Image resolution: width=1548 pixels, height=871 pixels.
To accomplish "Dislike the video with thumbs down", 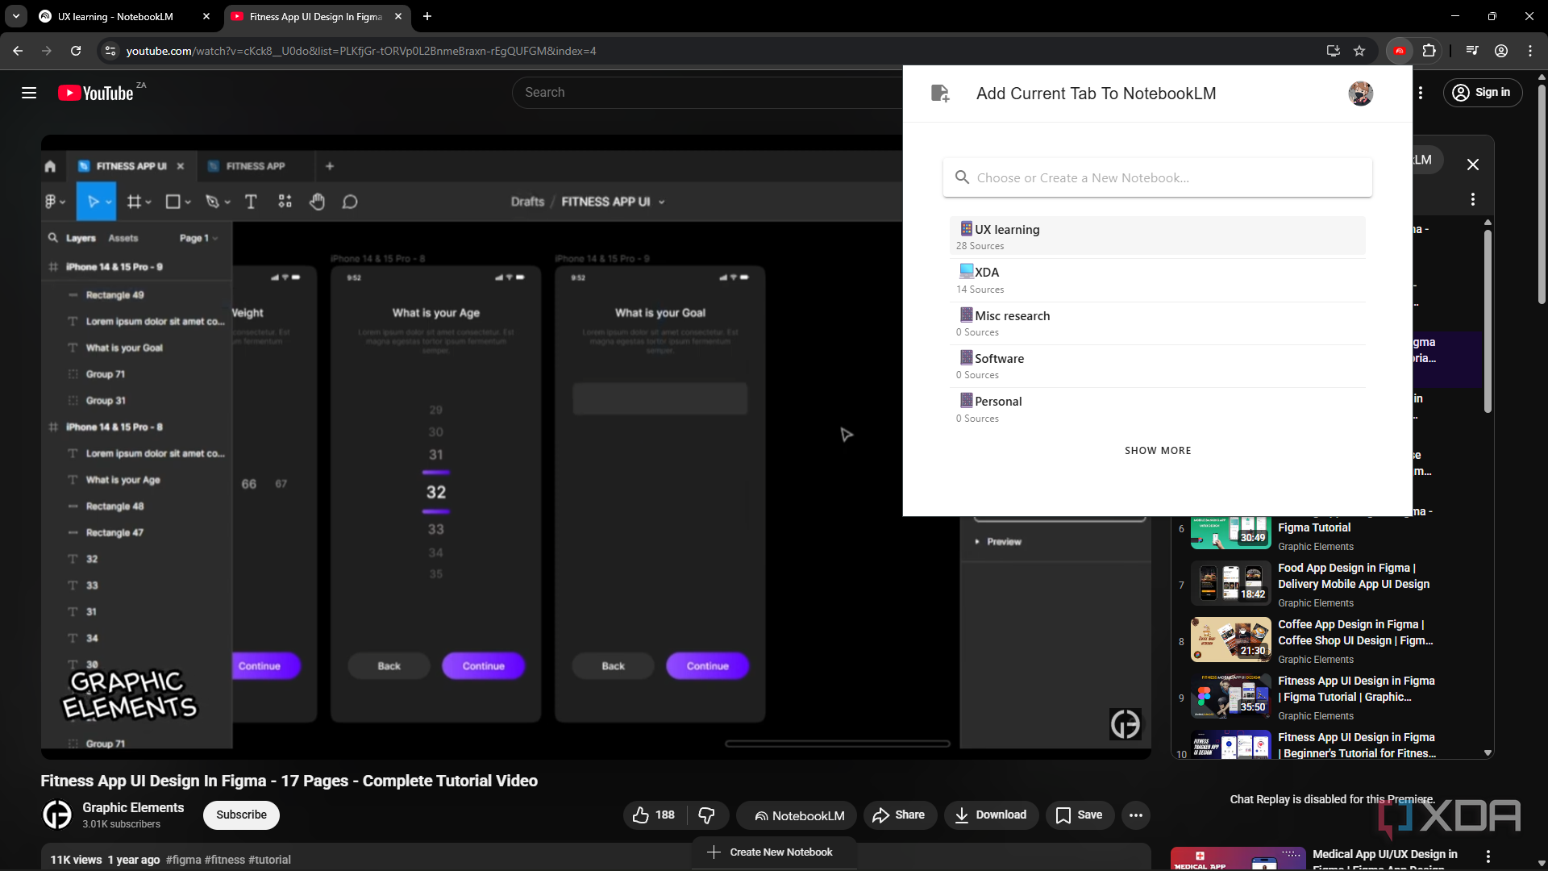I will point(707,815).
